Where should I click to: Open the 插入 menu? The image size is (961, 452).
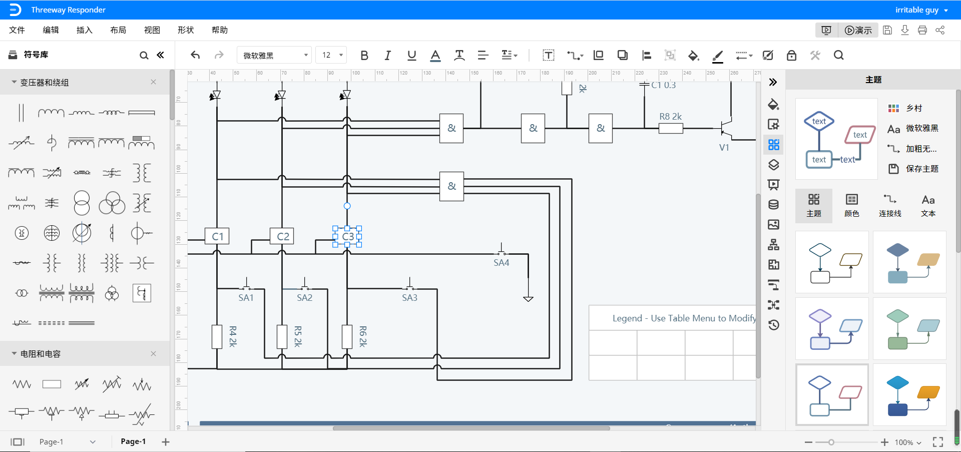click(x=85, y=30)
